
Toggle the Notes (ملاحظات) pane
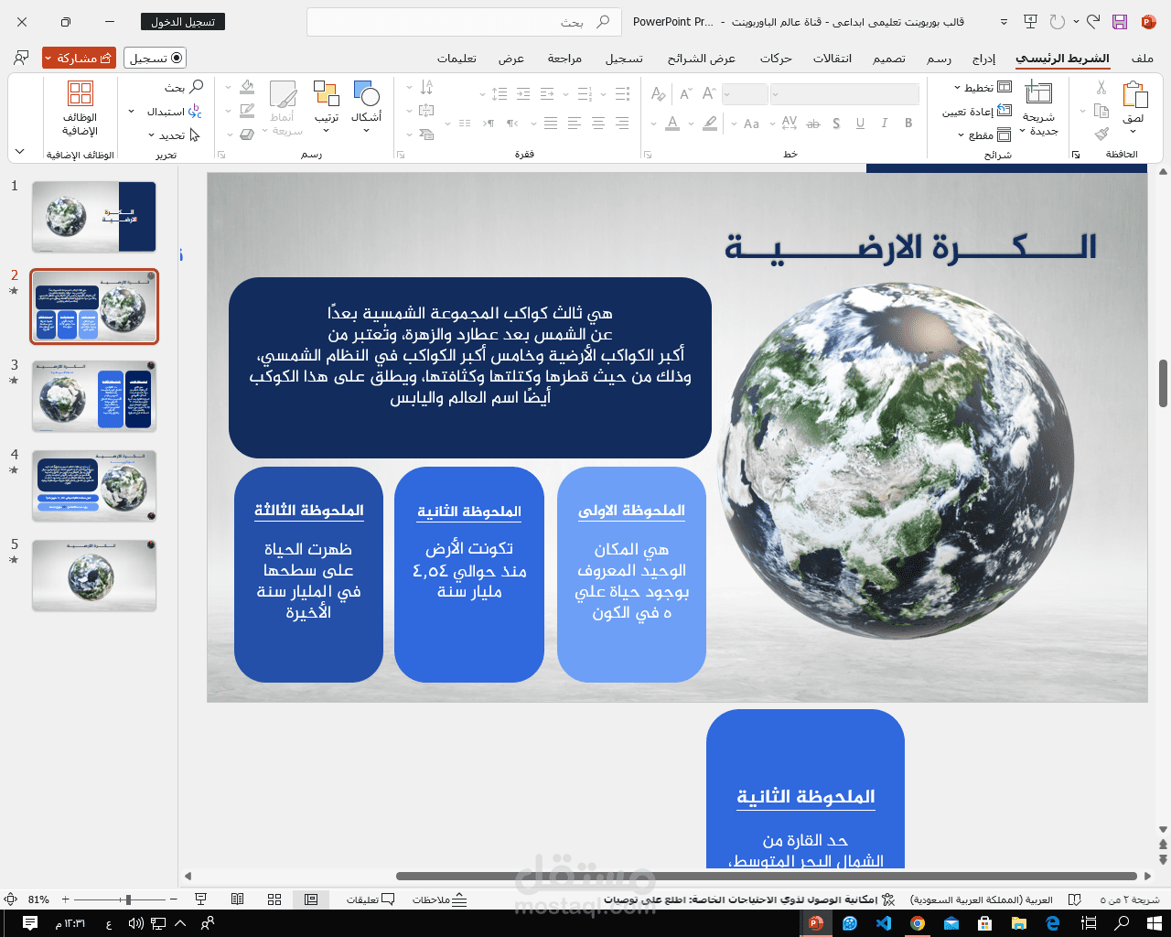click(x=440, y=899)
